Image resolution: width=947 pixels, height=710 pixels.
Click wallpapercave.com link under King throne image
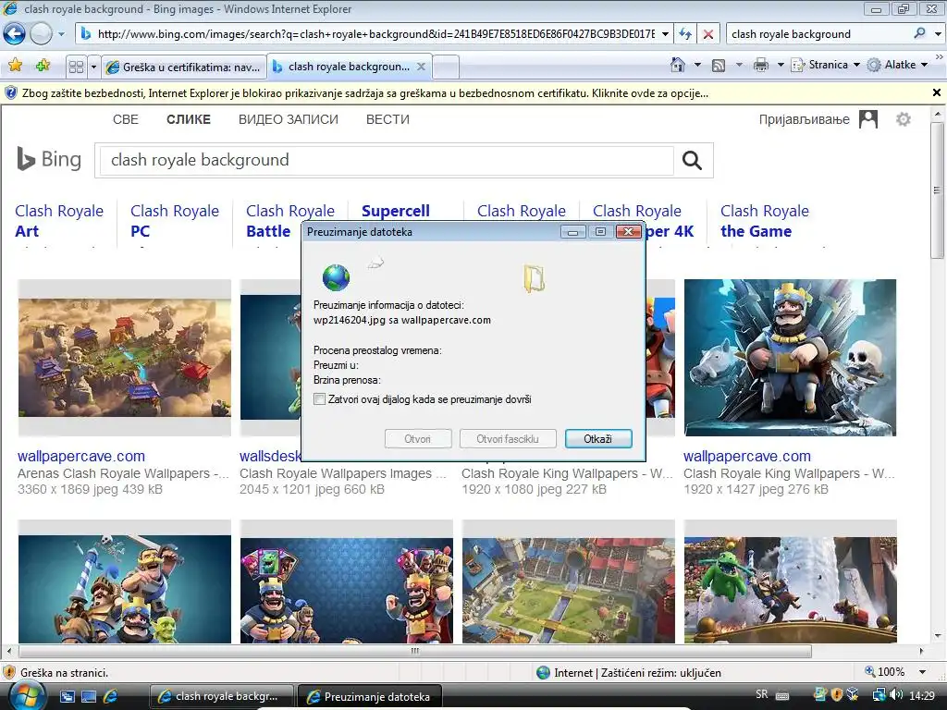747,457
